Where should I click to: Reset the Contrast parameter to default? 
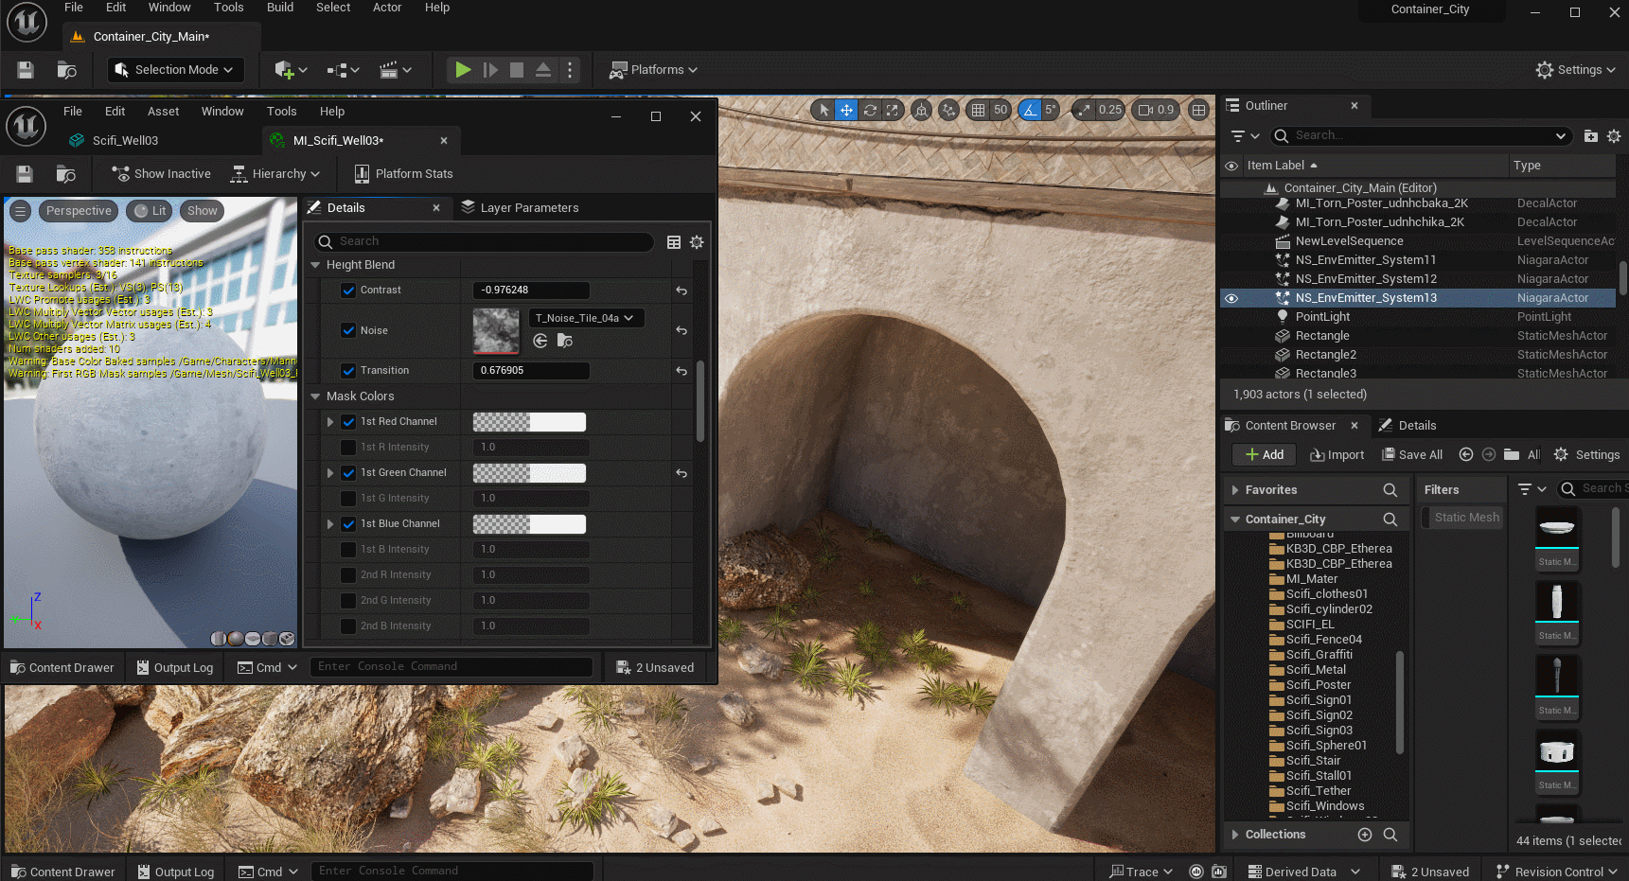click(x=682, y=291)
